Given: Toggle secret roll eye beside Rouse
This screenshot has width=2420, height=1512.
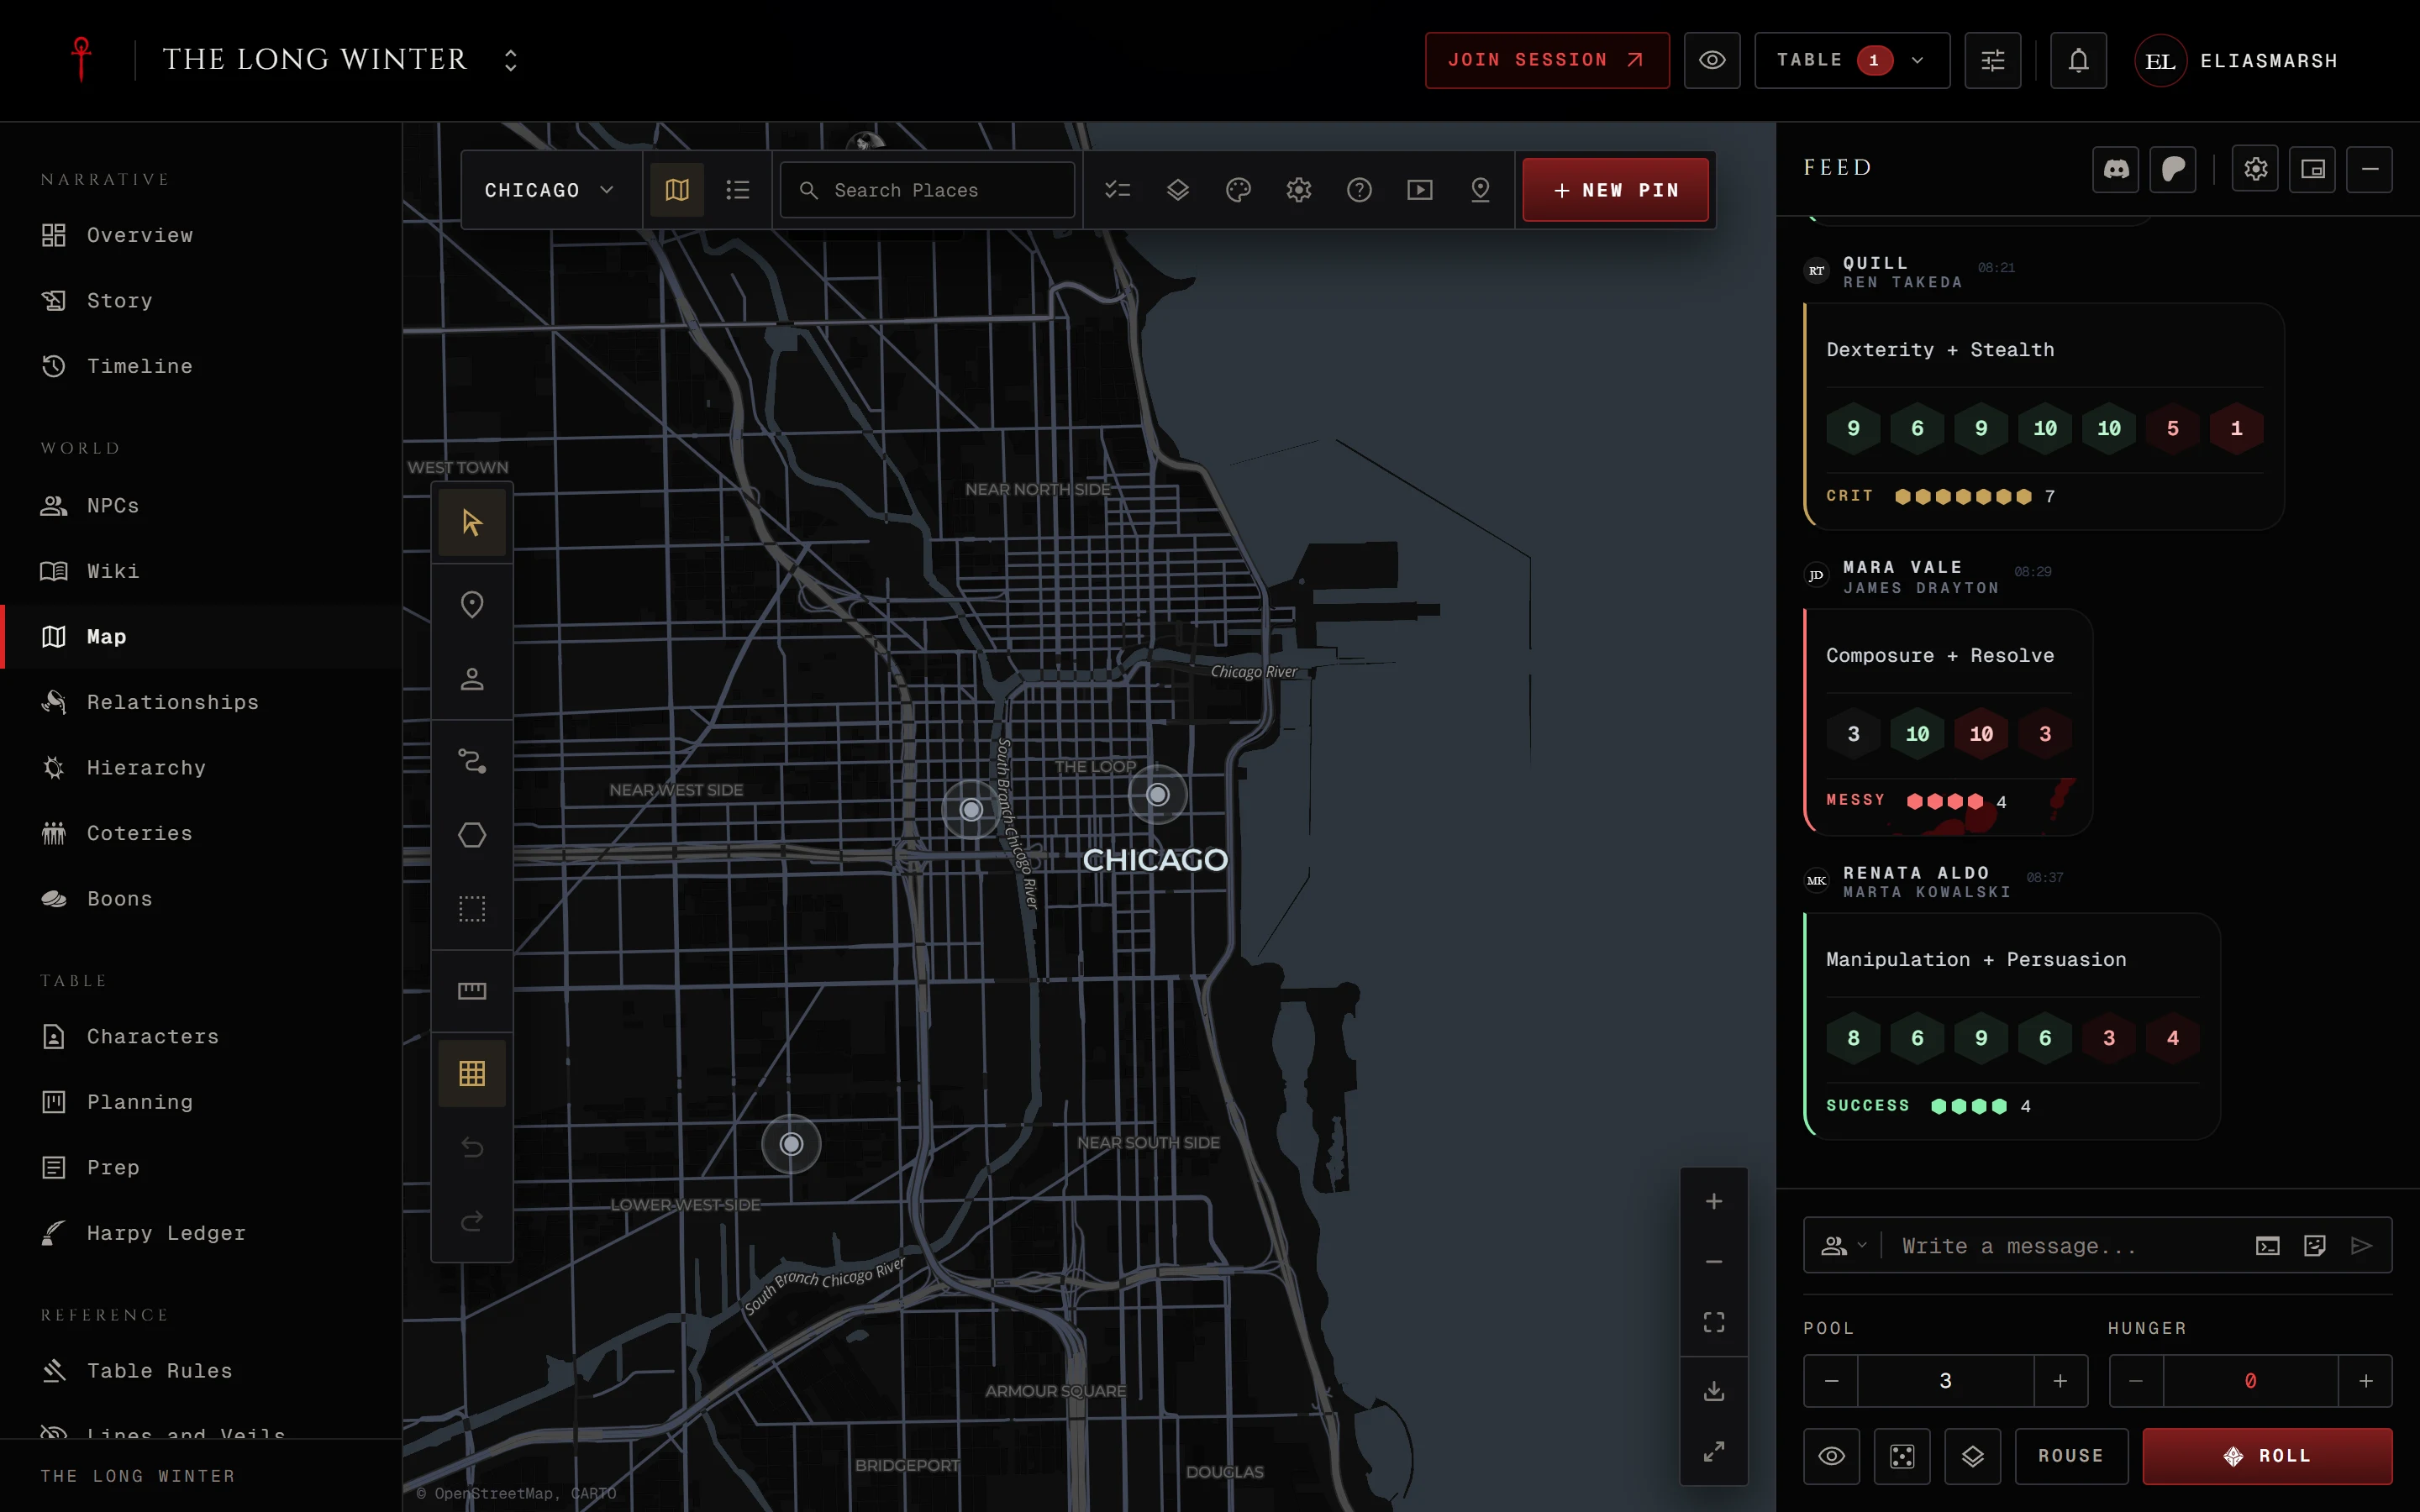Looking at the screenshot, I should tap(1831, 1456).
